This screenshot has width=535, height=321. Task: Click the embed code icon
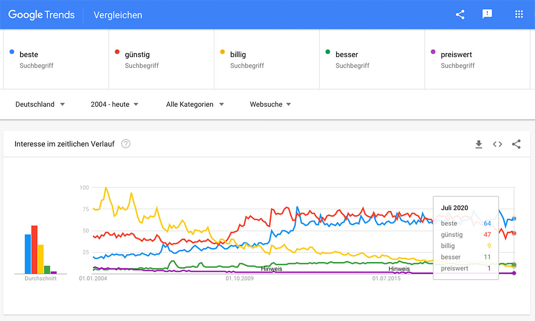(498, 144)
